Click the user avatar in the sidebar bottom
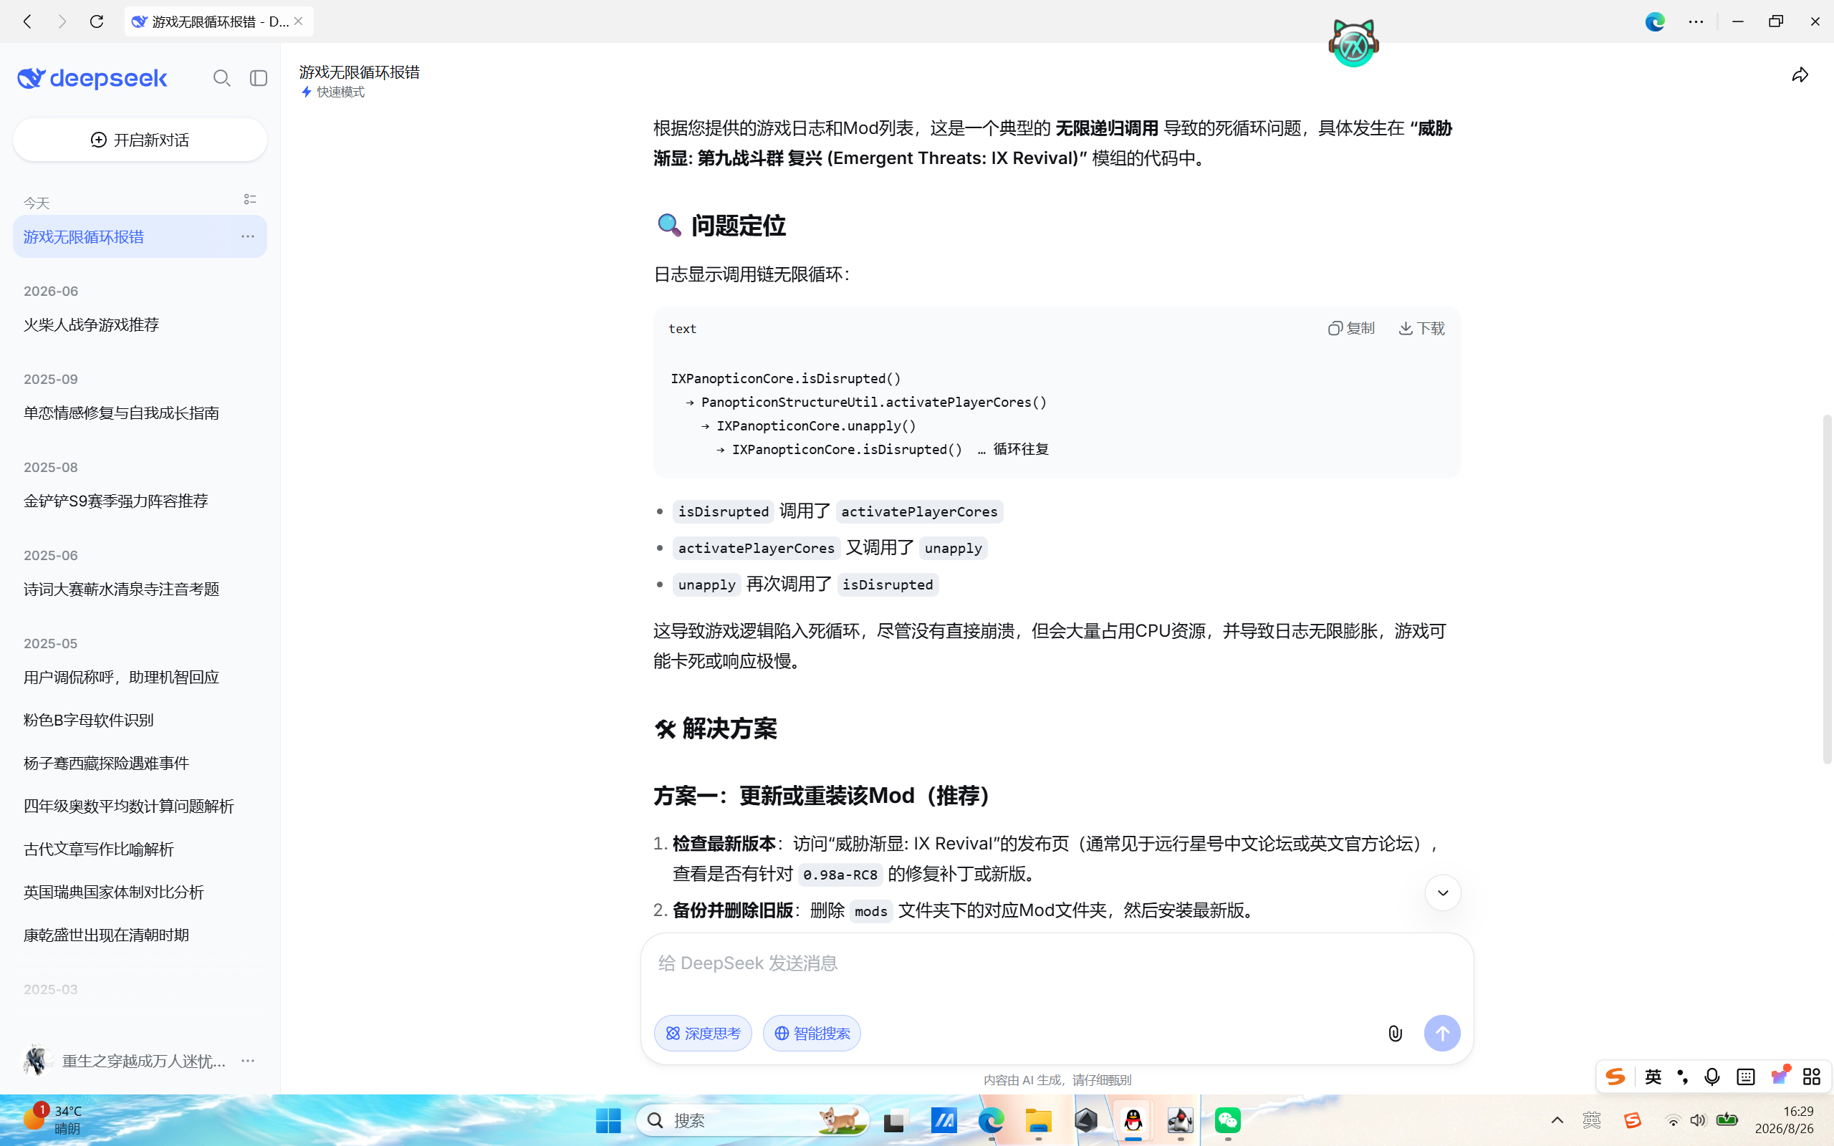 37,1060
